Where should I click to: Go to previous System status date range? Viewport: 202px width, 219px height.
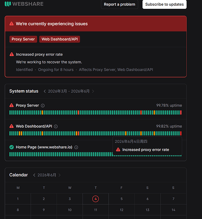click(45, 91)
